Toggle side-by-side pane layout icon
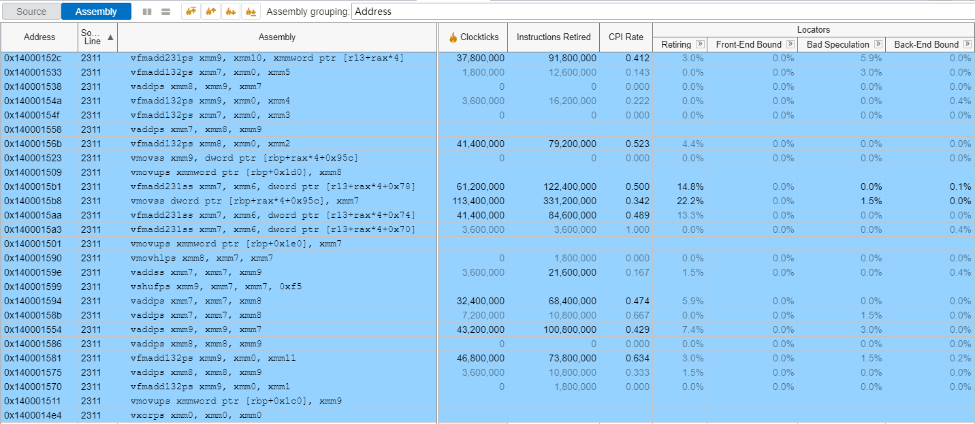 coord(148,12)
